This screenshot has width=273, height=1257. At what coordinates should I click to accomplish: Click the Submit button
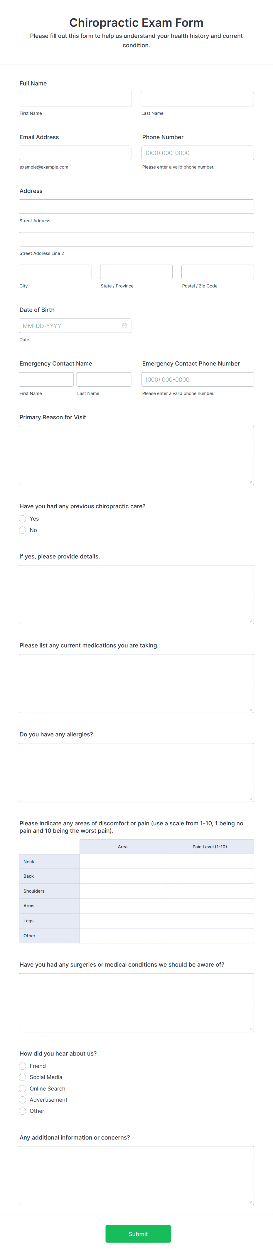tap(138, 1234)
